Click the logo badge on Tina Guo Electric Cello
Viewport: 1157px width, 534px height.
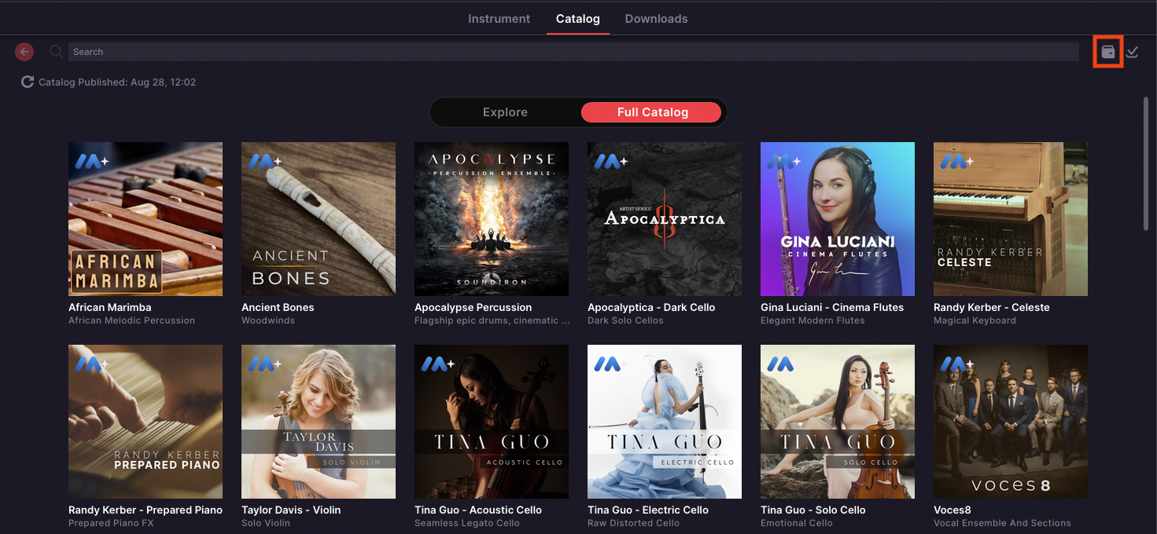pos(607,364)
